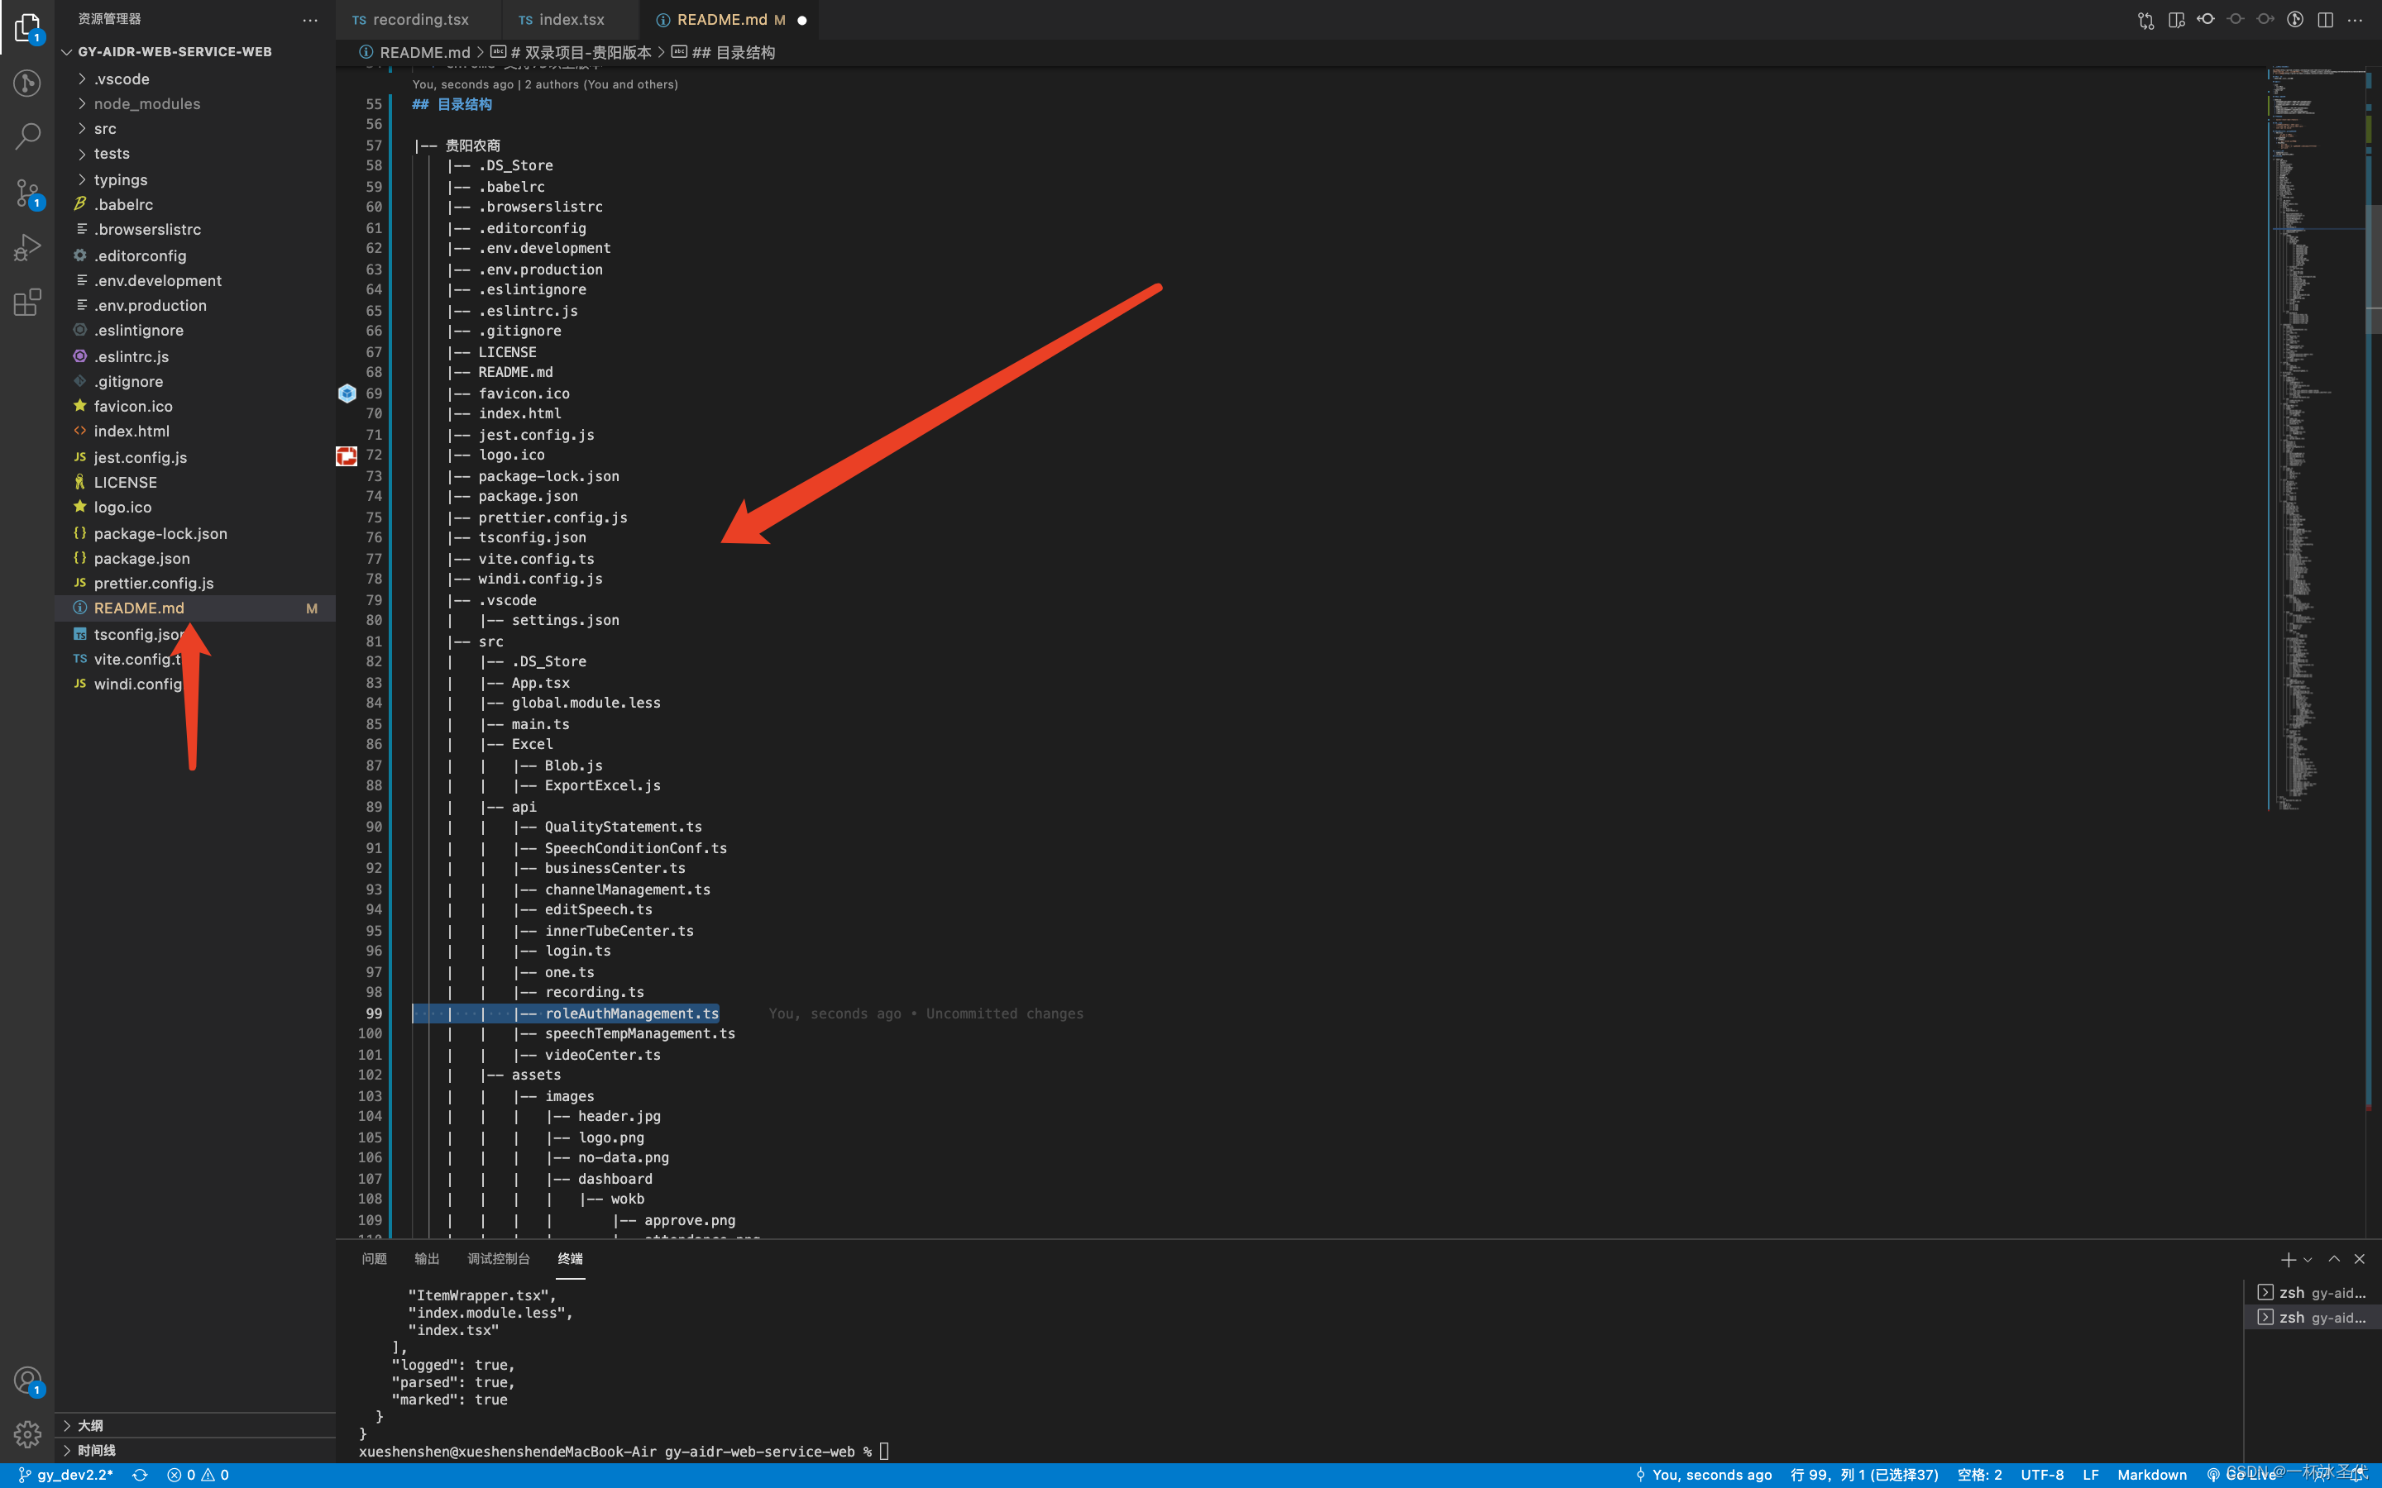
Task: Open the terminal launch profile dropdown arrow
Action: coord(2308,1260)
